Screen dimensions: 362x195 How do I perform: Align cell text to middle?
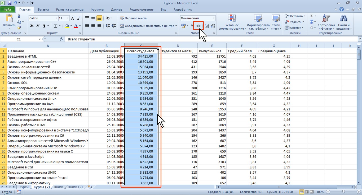pos(93,18)
